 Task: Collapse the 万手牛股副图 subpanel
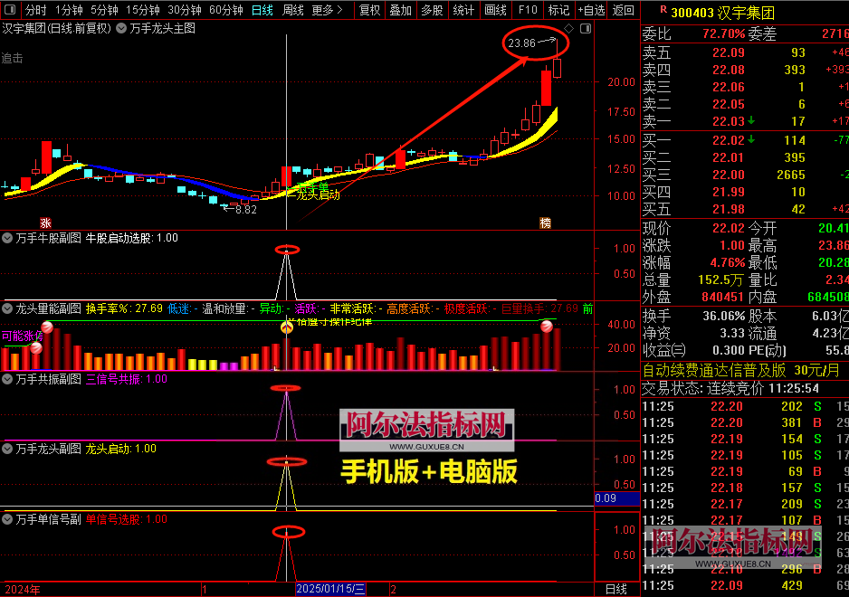pyautogui.click(x=6, y=236)
